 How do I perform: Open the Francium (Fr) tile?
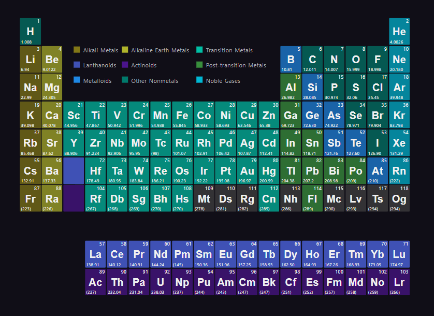point(30,198)
